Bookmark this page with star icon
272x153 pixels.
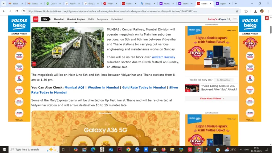[237, 11]
